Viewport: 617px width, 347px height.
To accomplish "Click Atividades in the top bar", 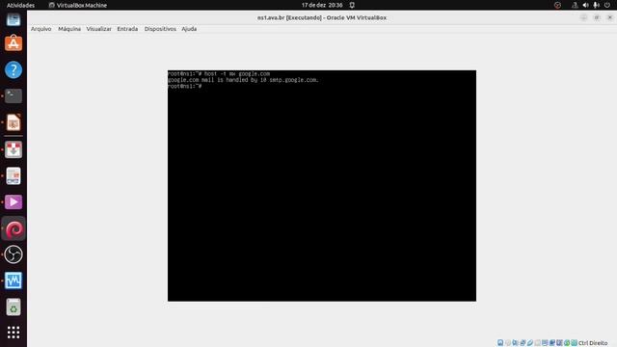I will pos(20,5).
